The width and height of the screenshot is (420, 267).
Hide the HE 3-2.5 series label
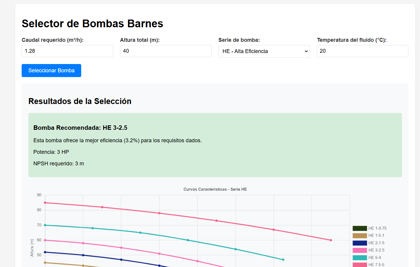(x=376, y=250)
